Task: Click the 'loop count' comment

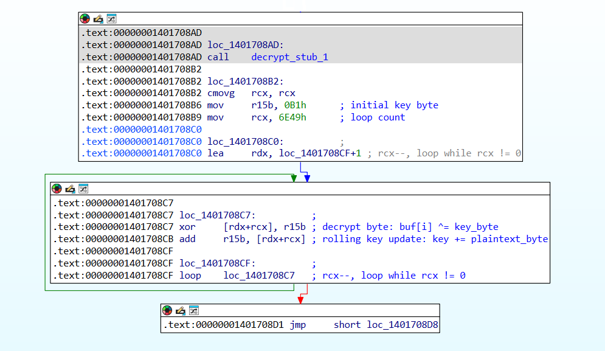Action: (x=372, y=117)
